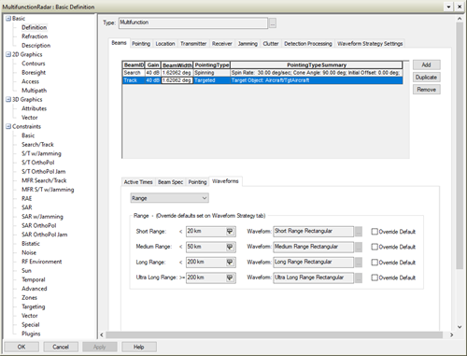Browse waveform for Long Range Rectangular

coord(359,263)
